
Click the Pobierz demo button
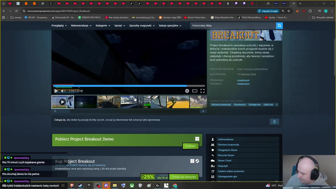pos(191,146)
